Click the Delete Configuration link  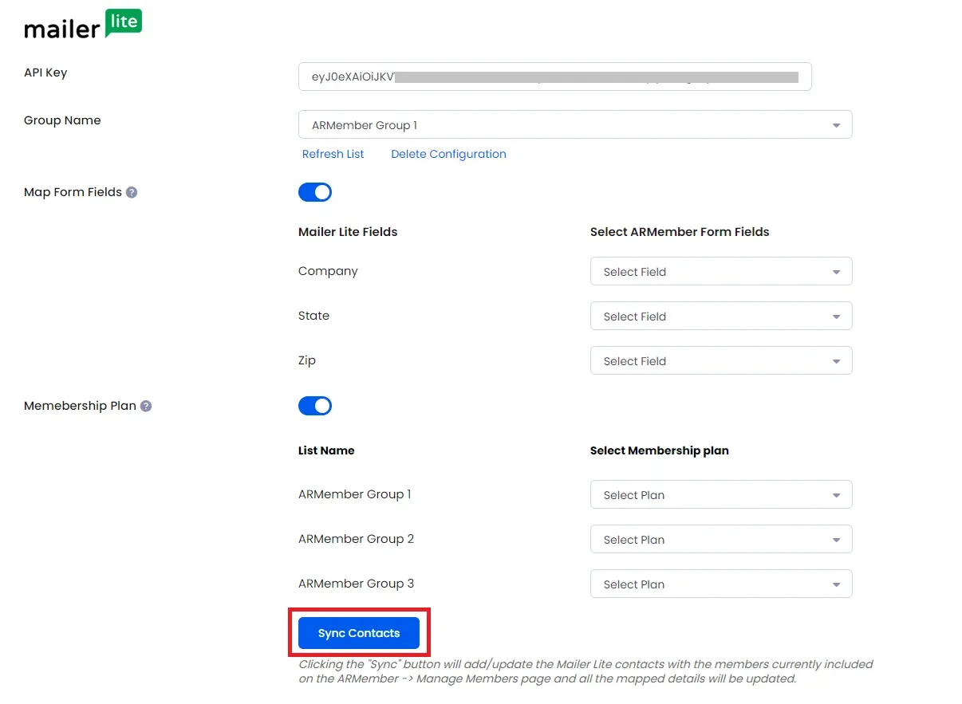[448, 154]
